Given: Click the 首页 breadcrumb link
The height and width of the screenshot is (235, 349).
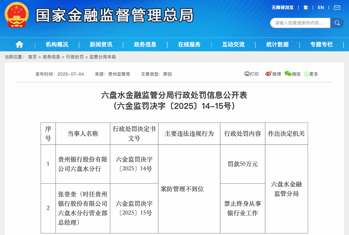Looking at the screenshot, I should pos(32,57).
